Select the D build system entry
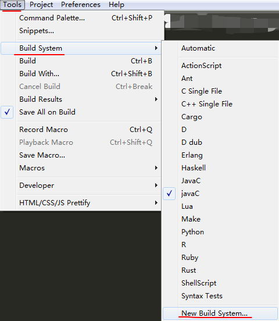 tap(220, 130)
